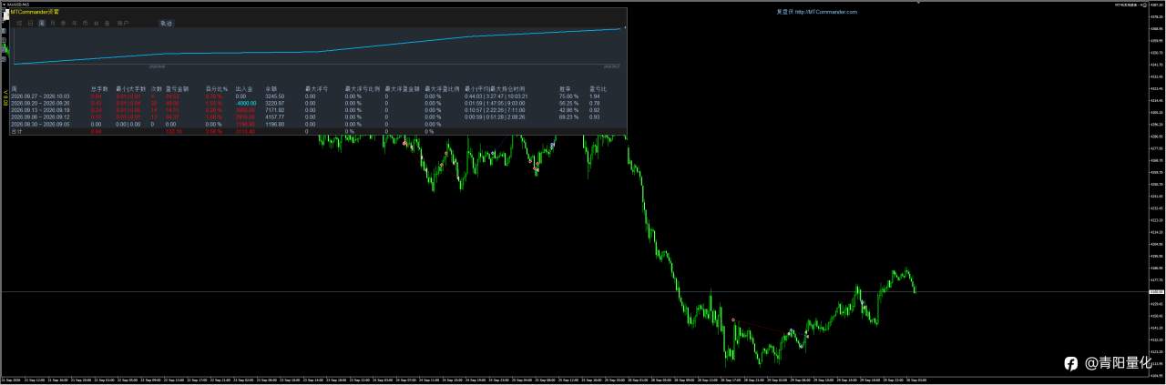The height and width of the screenshot is (385, 1166).
Task: Click the 盈亏比 column header
Action: pos(598,89)
